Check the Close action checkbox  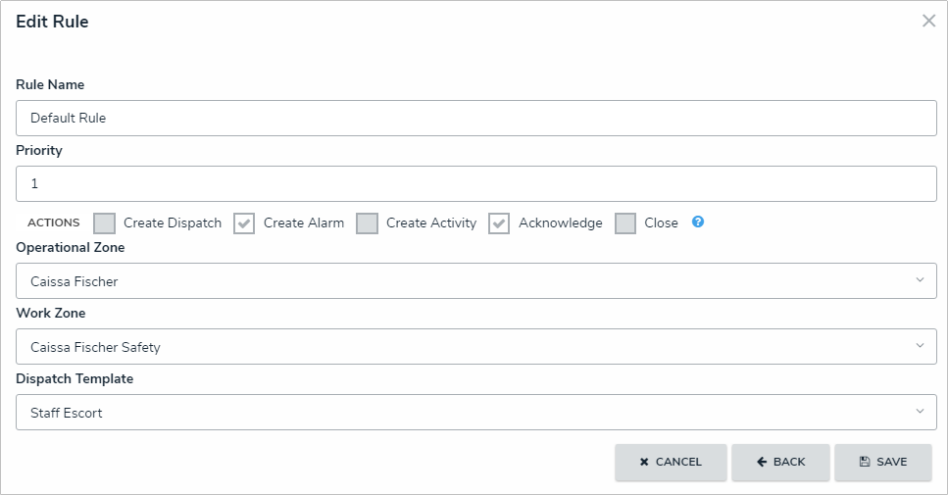pyautogui.click(x=625, y=223)
